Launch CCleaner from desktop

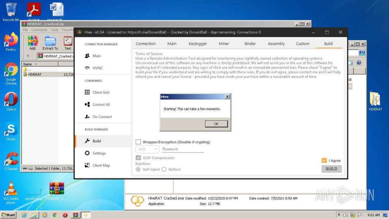tap(11, 161)
